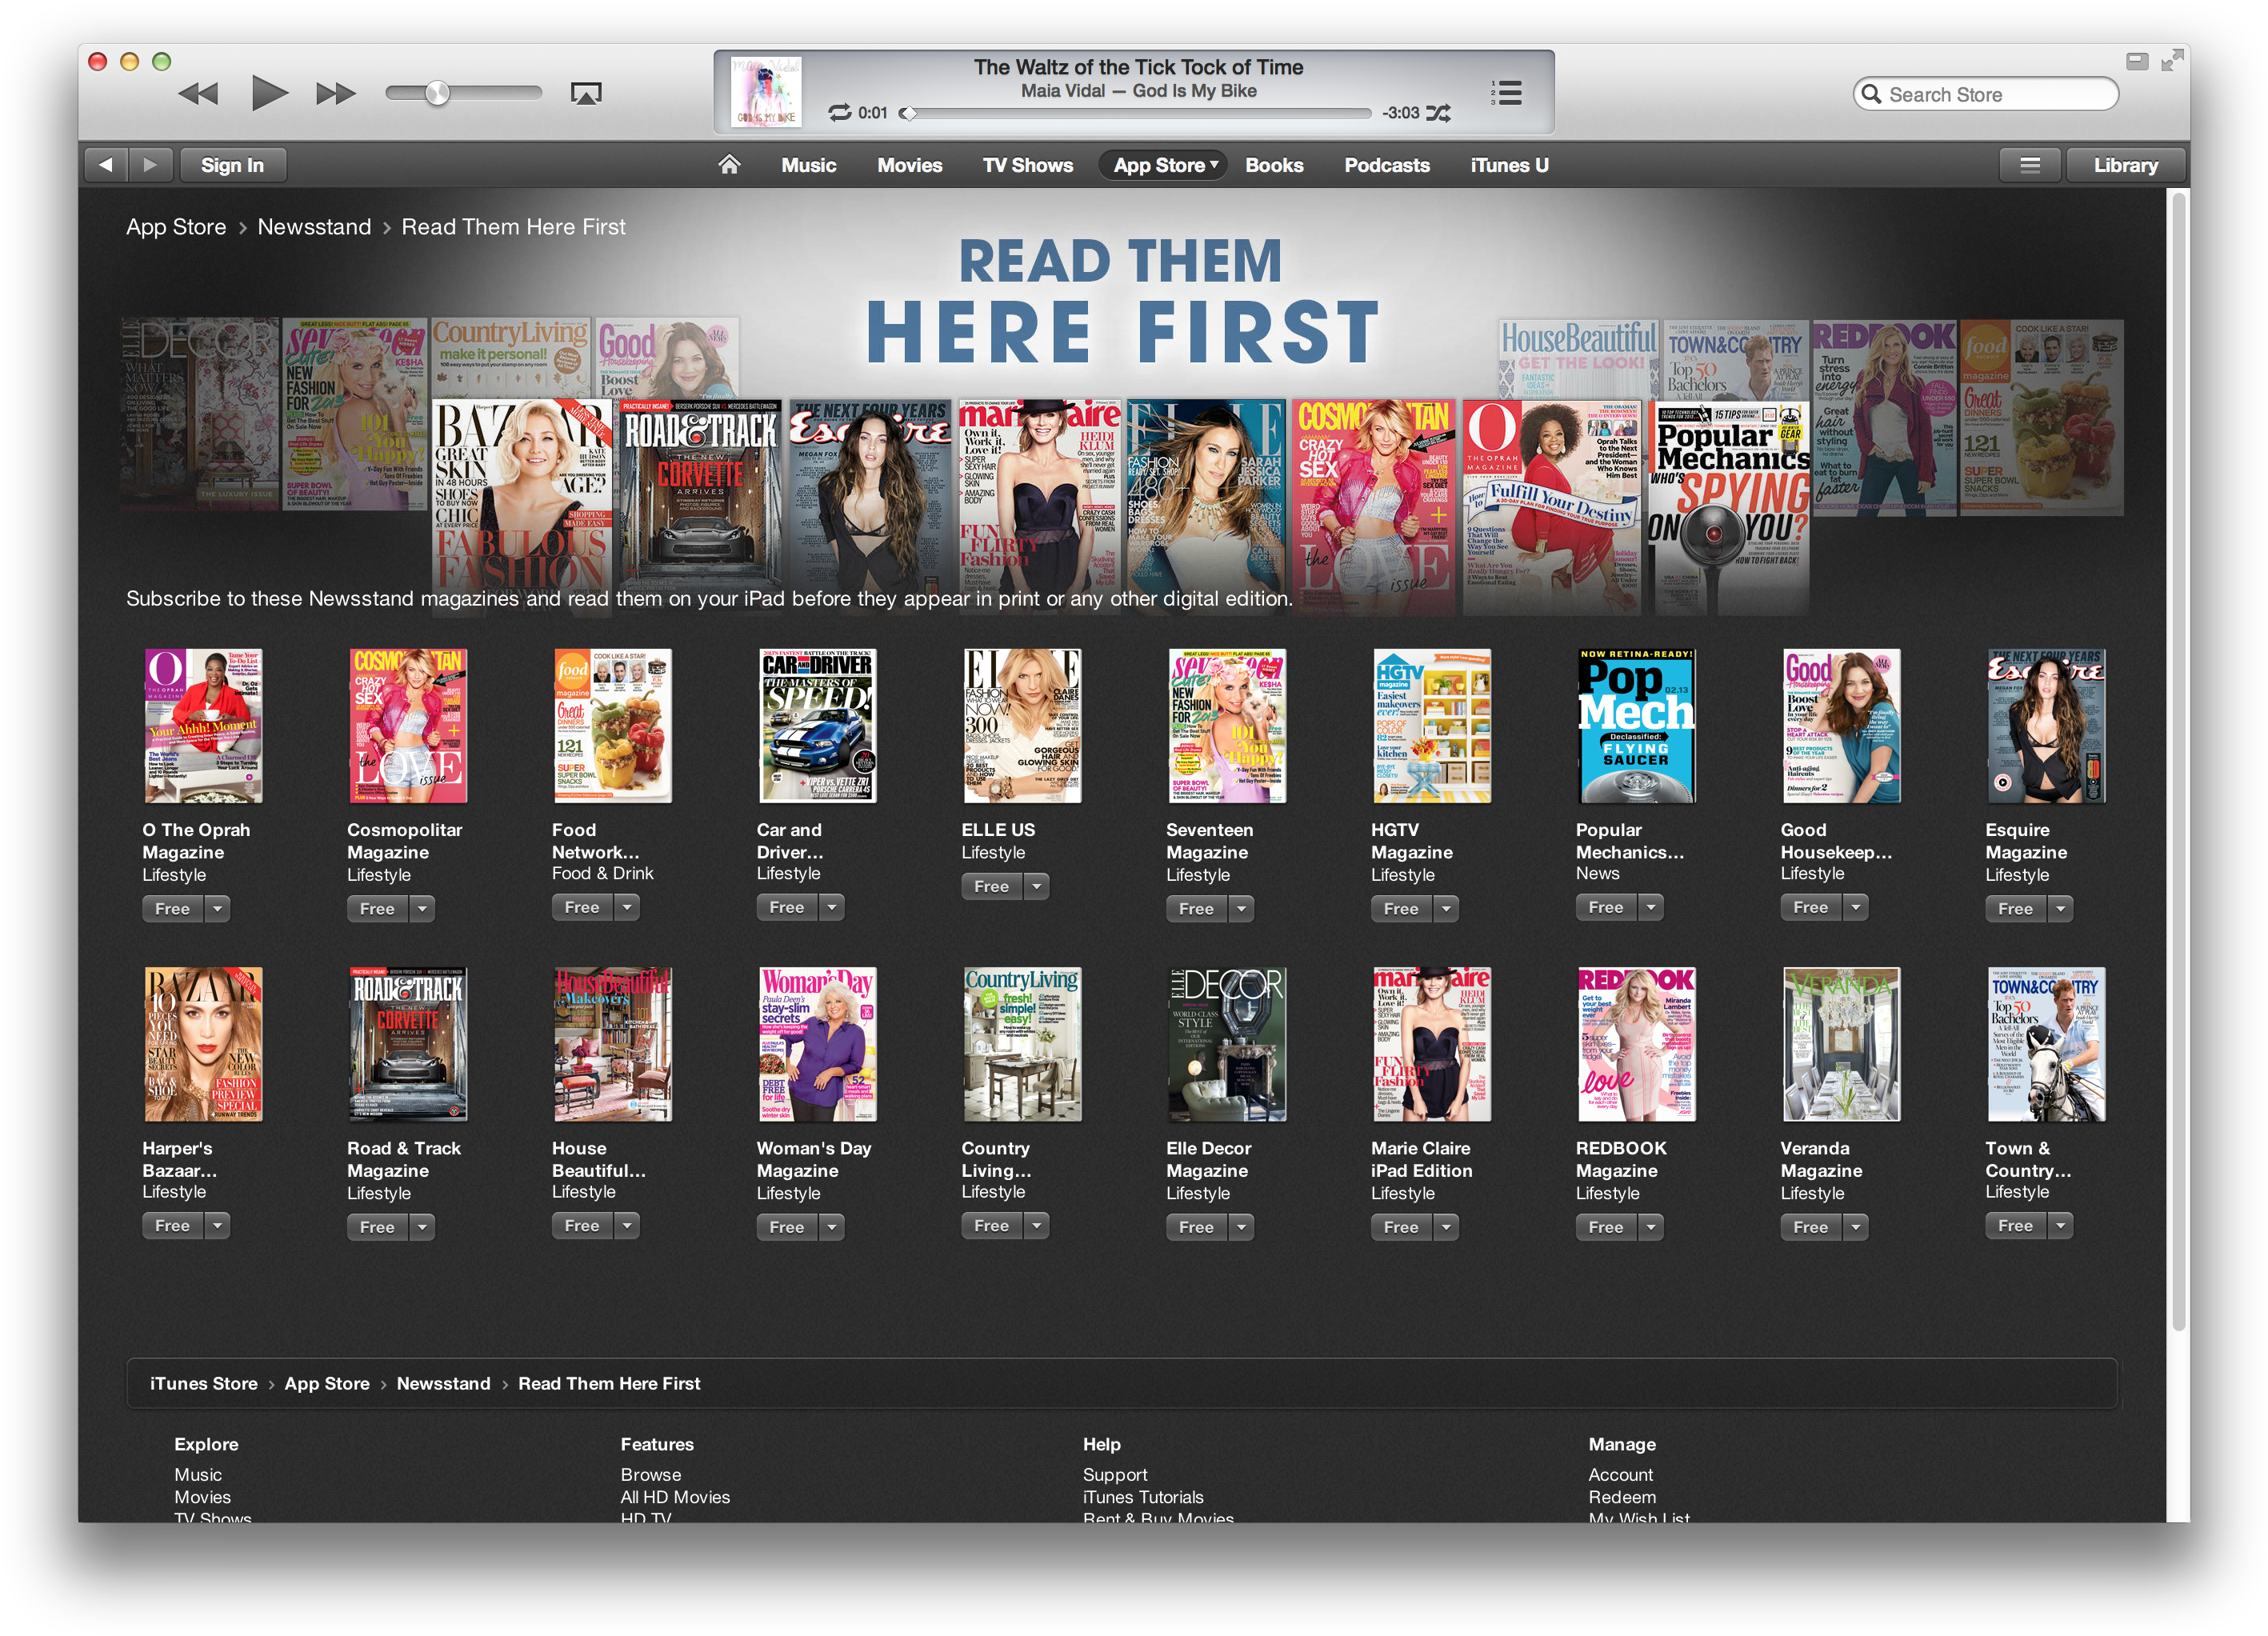Open dropdown arrow beside Esquire Magazine Free button
Image resolution: width=2268 pixels, height=1636 pixels.
tap(2060, 909)
